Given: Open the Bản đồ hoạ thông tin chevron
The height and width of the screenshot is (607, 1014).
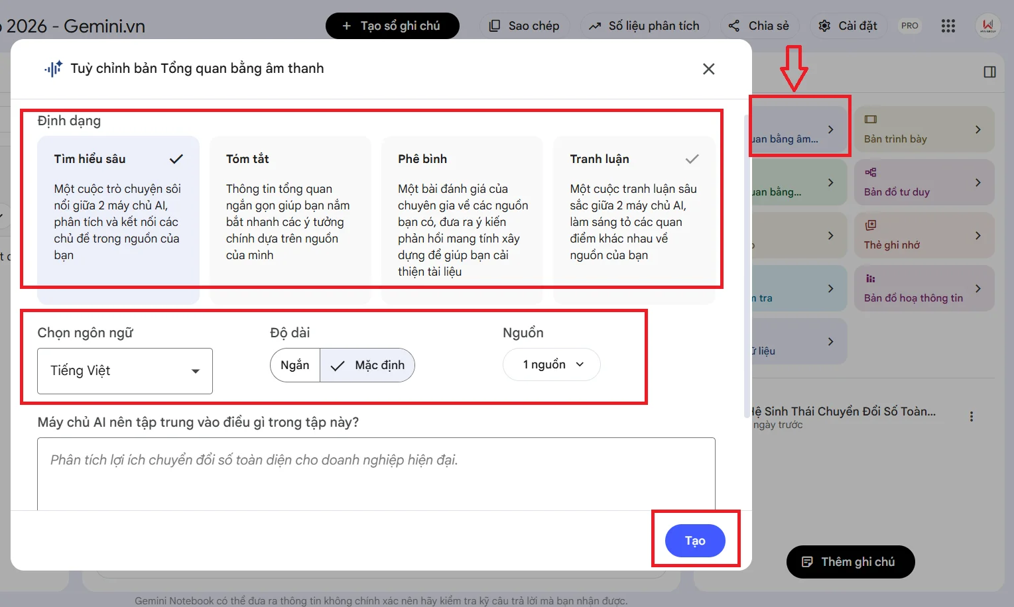Looking at the screenshot, I should pyautogui.click(x=978, y=288).
